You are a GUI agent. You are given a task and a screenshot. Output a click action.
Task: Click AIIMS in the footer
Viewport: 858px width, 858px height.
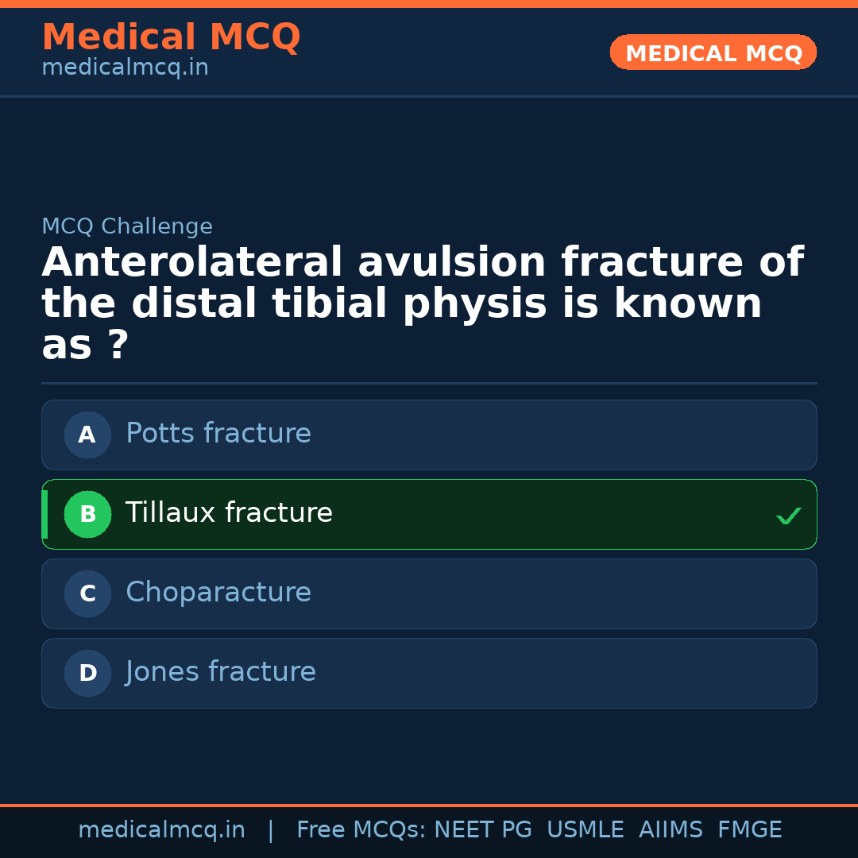click(671, 830)
